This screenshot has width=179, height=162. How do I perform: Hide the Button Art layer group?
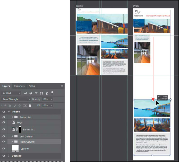(x=4, y=117)
